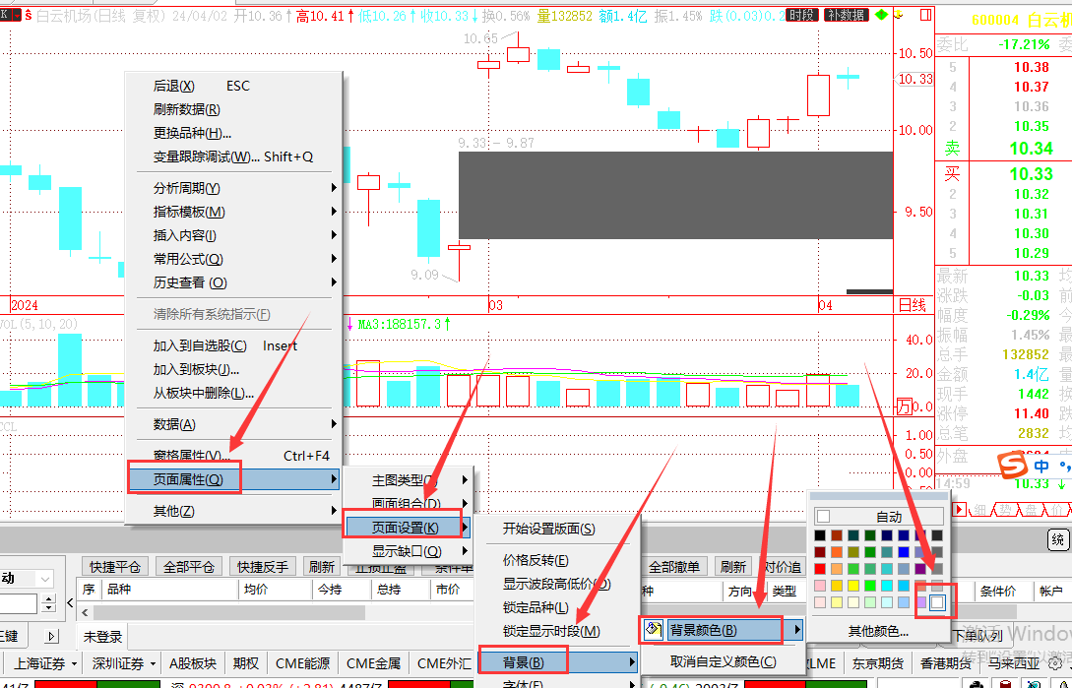The height and width of the screenshot is (688, 1072).
Task: Toggle the split panel layout icon
Action: point(926,15)
